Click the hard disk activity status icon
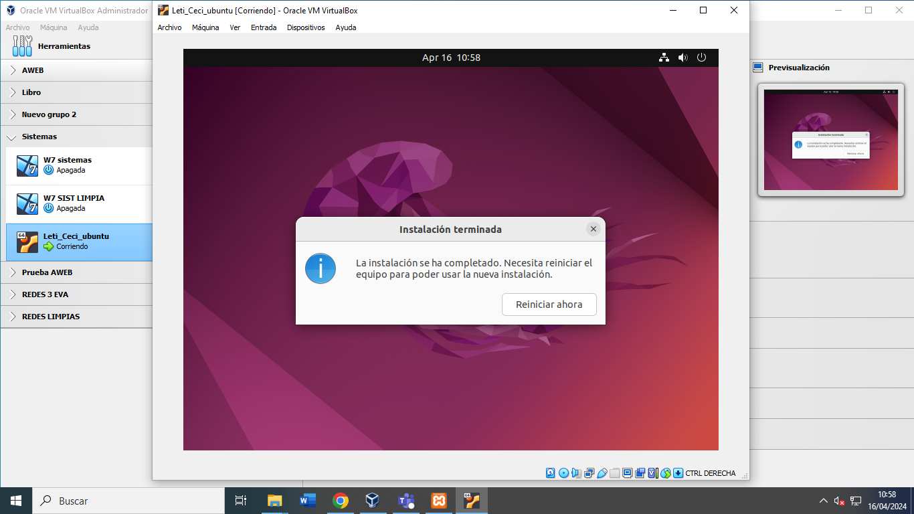This screenshot has width=914, height=514. [x=551, y=473]
